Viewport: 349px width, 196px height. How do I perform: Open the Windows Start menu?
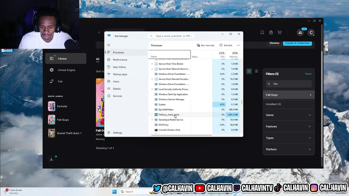pyautogui.click(x=115, y=192)
